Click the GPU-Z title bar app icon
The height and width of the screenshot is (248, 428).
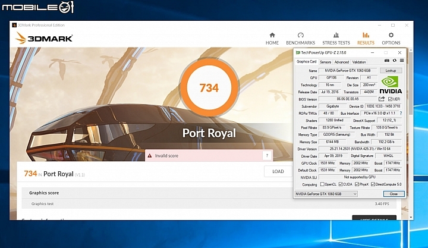[x=298, y=52]
